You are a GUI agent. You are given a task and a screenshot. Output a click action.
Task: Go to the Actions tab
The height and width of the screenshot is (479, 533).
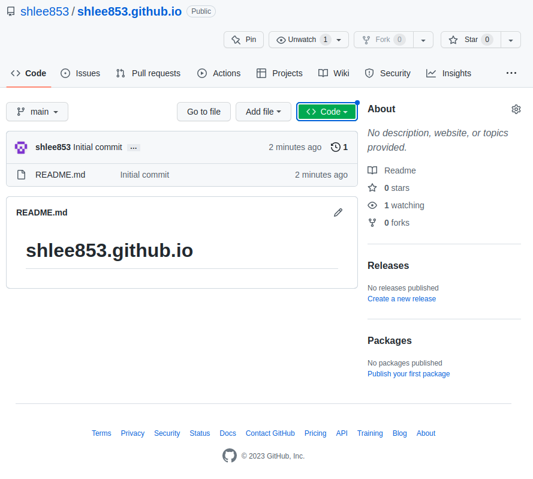pyautogui.click(x=219, y=73)
